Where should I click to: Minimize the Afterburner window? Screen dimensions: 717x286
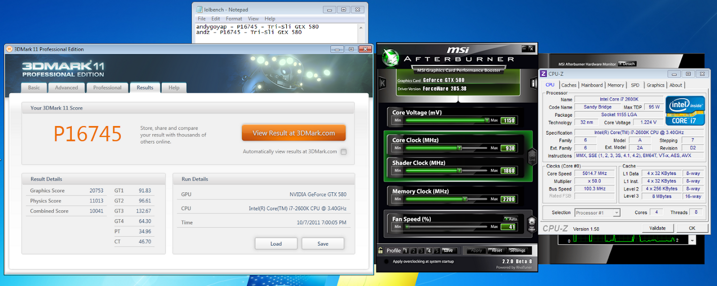point(525,48)
